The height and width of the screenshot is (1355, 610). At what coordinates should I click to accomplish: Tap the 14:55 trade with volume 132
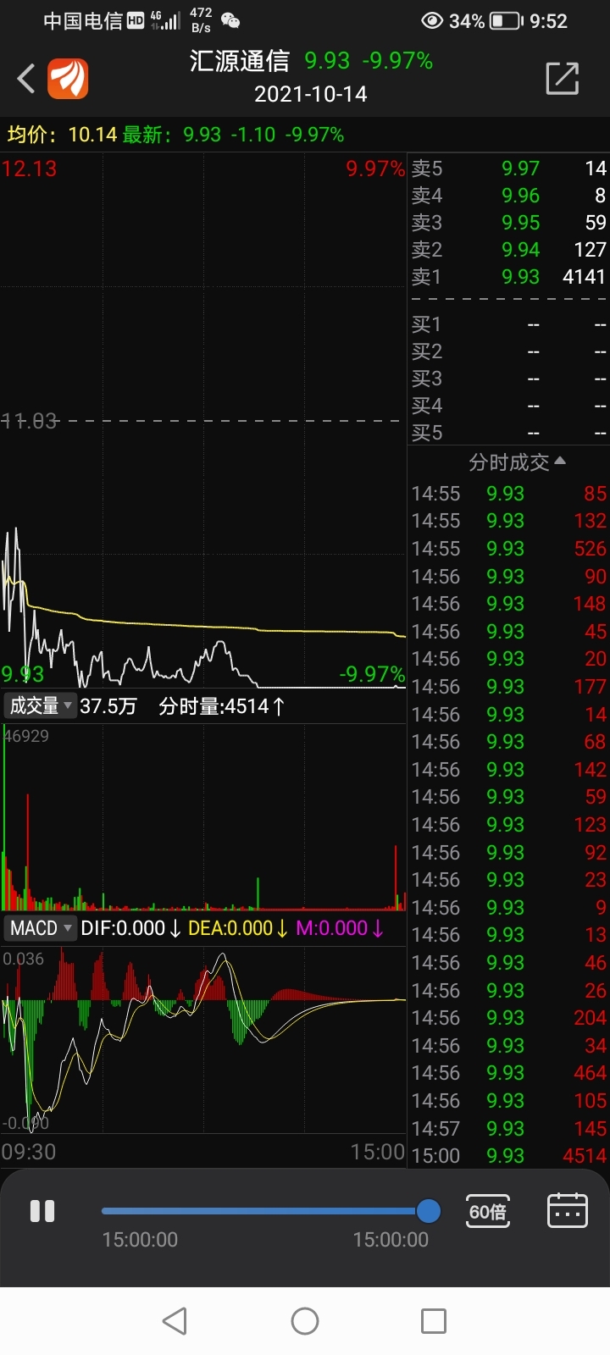click(508, 521)
